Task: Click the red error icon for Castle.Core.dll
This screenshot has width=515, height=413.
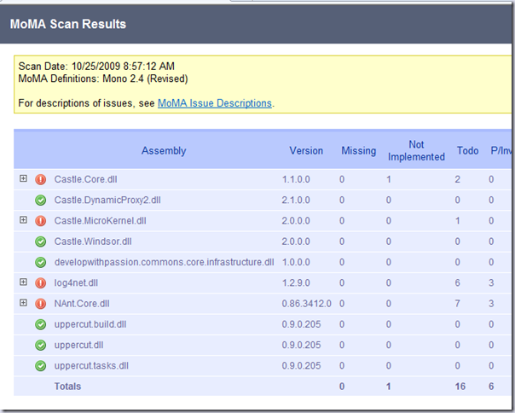Action: (41, 179)
